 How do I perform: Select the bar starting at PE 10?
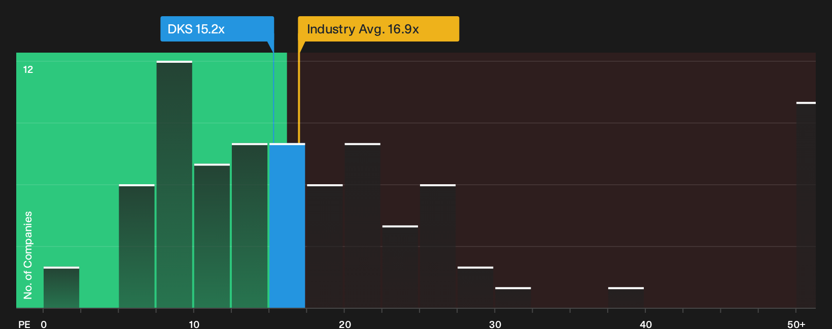[x=212, y=236]
